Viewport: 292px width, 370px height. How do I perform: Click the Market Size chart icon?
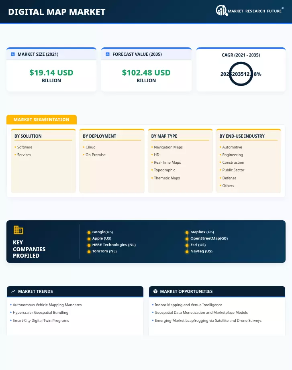tap(13, 54)
